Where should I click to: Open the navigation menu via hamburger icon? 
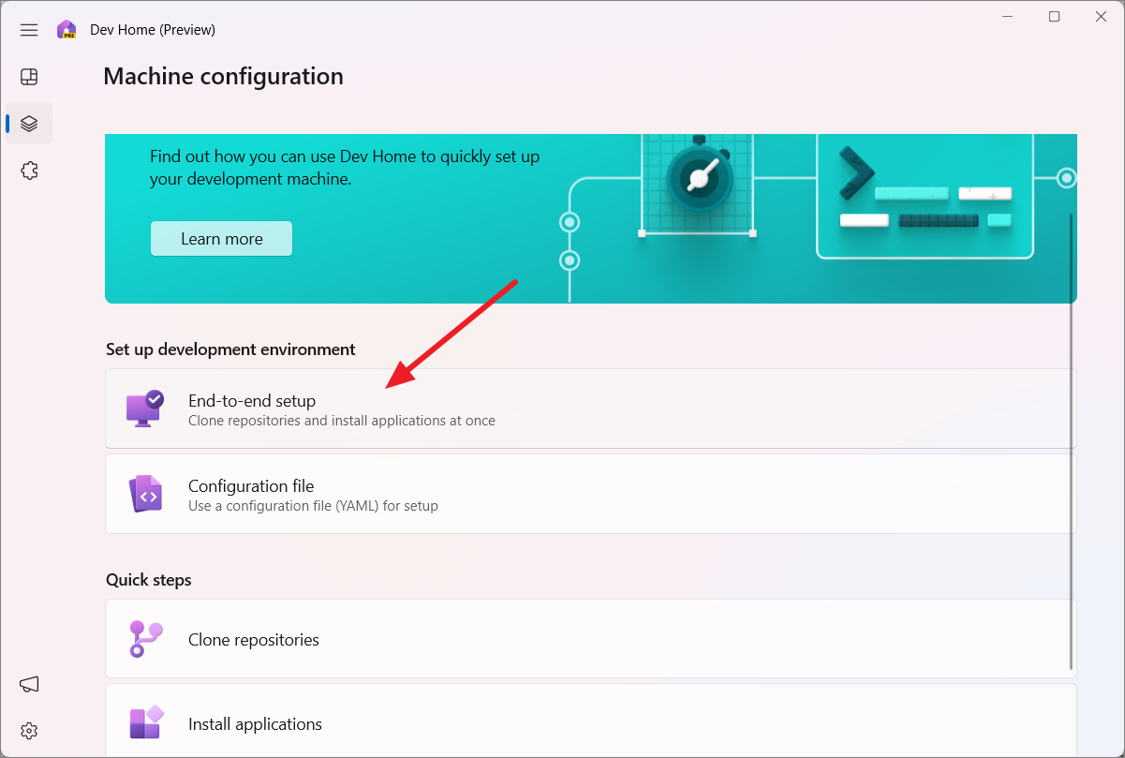pyautogui.click(x=28, y=29)
